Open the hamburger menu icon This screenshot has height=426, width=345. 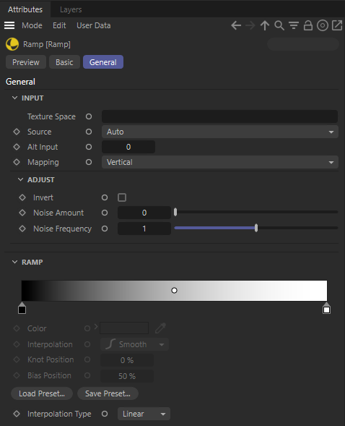click(x=9, y=25)
